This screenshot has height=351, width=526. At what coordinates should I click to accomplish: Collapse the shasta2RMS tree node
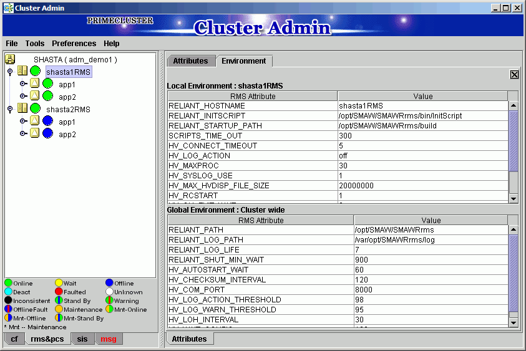(x=10, y=109)
